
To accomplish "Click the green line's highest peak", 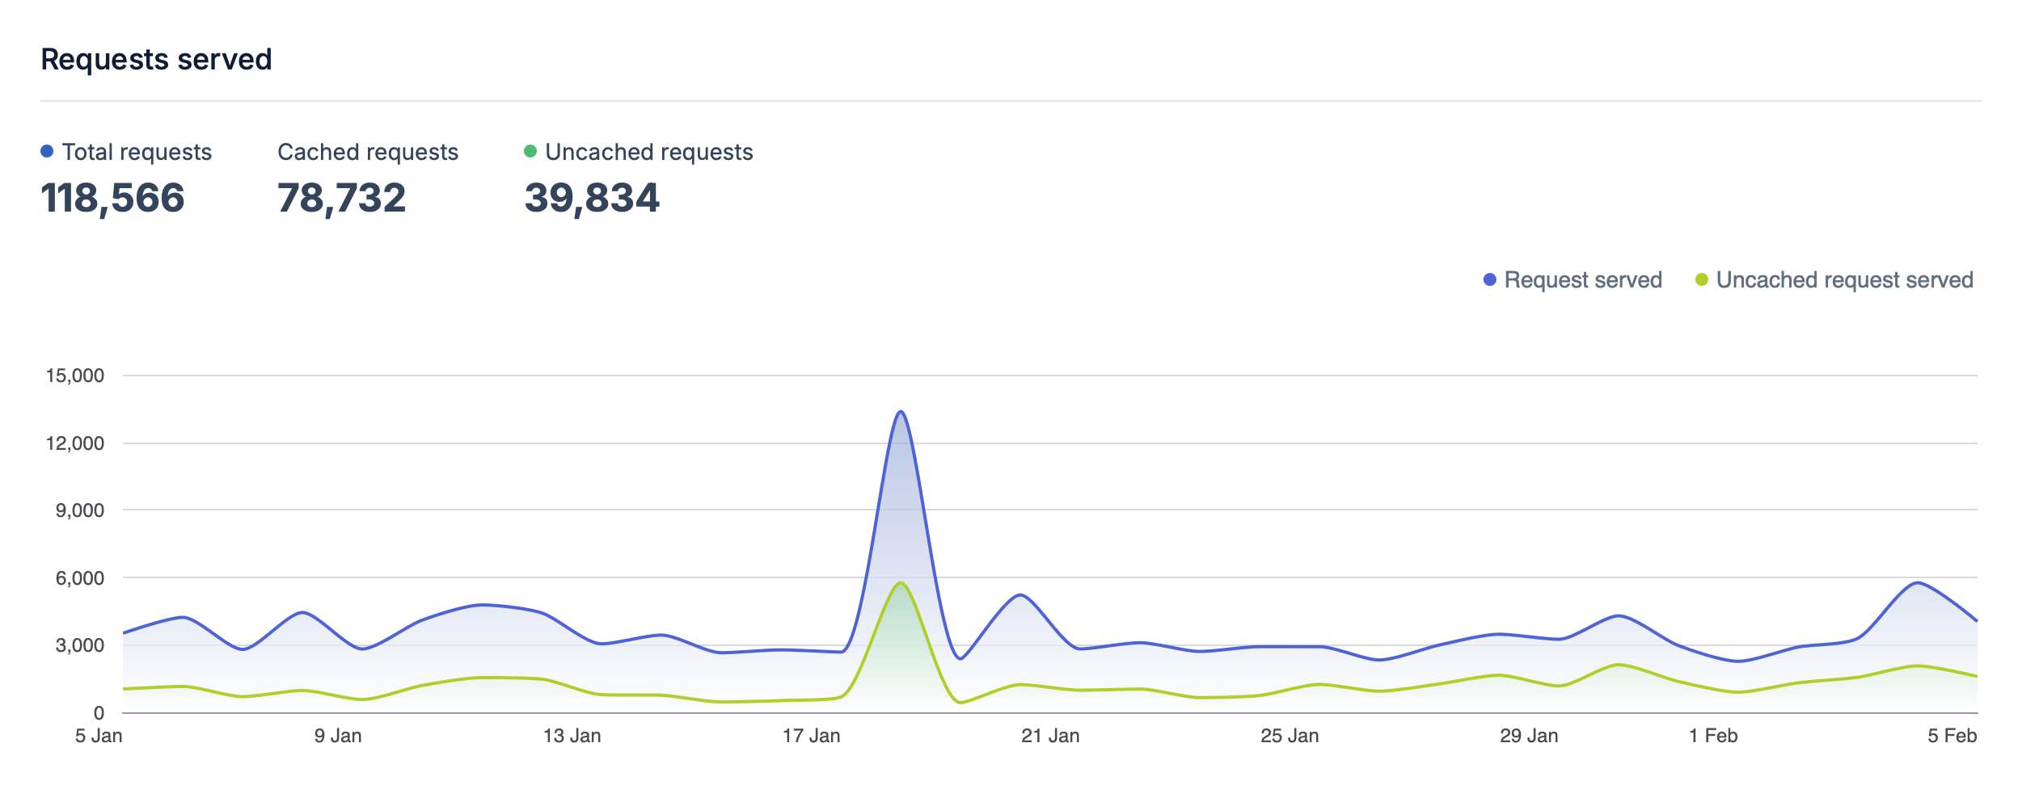I will (900, 583).
